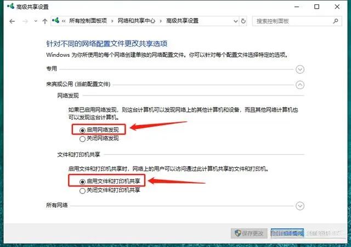Collapse the 来宾或公用 profile section
This screenshot has height=247, width=351.
(300, 85)
